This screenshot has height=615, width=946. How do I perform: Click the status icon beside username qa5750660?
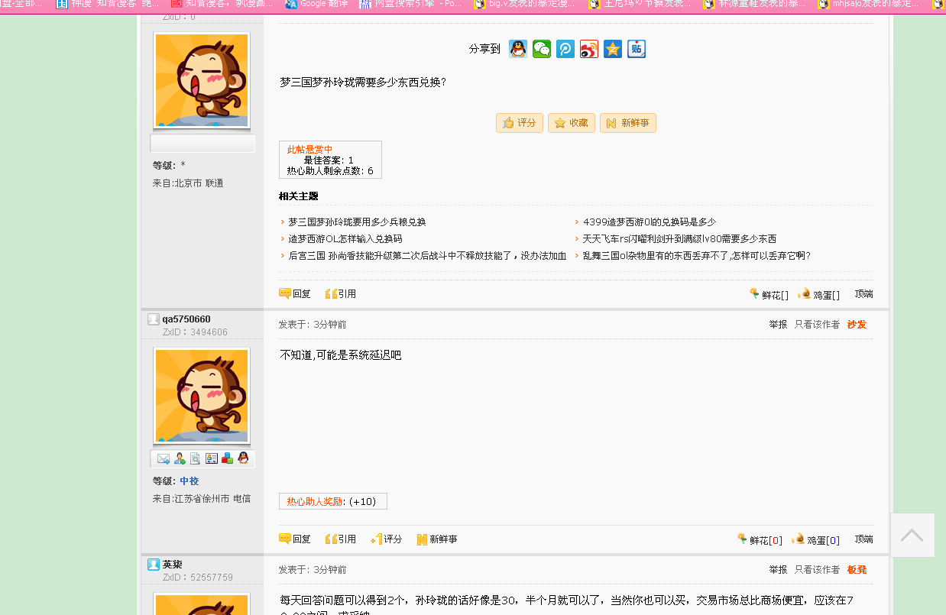click(154, 319)
